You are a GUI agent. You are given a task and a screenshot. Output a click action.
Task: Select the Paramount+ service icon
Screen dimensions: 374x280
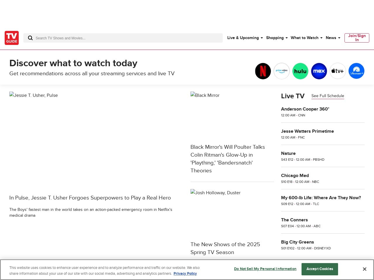[x=356, y=71]
